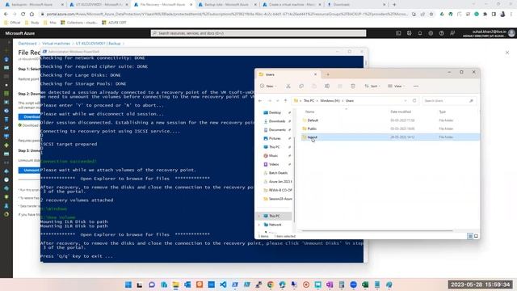Open Google Chrome from the taskbar

(271, 285)
